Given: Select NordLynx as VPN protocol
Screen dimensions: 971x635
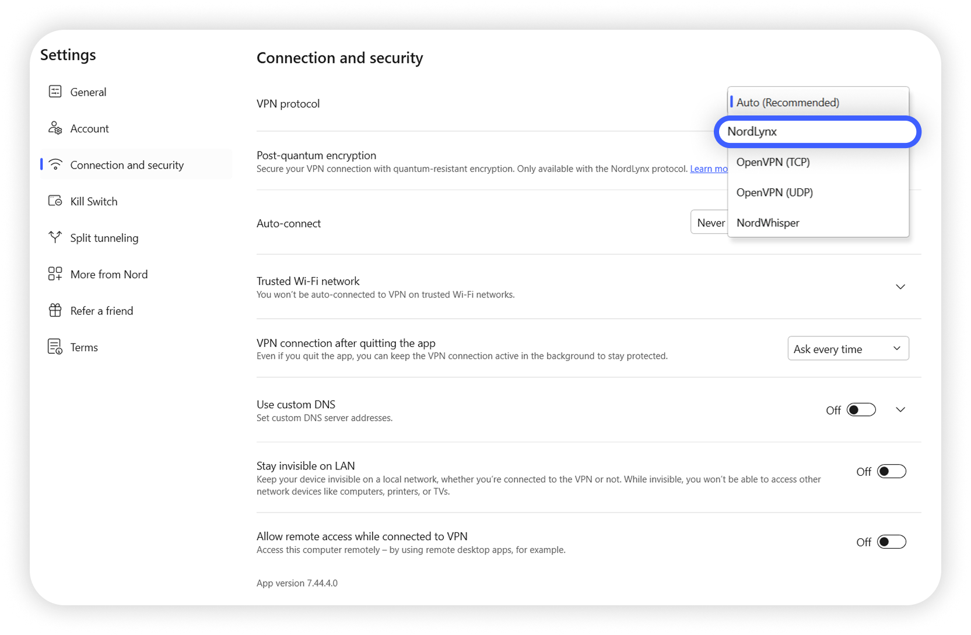Looking at the screenshot, I should [817, 131].
